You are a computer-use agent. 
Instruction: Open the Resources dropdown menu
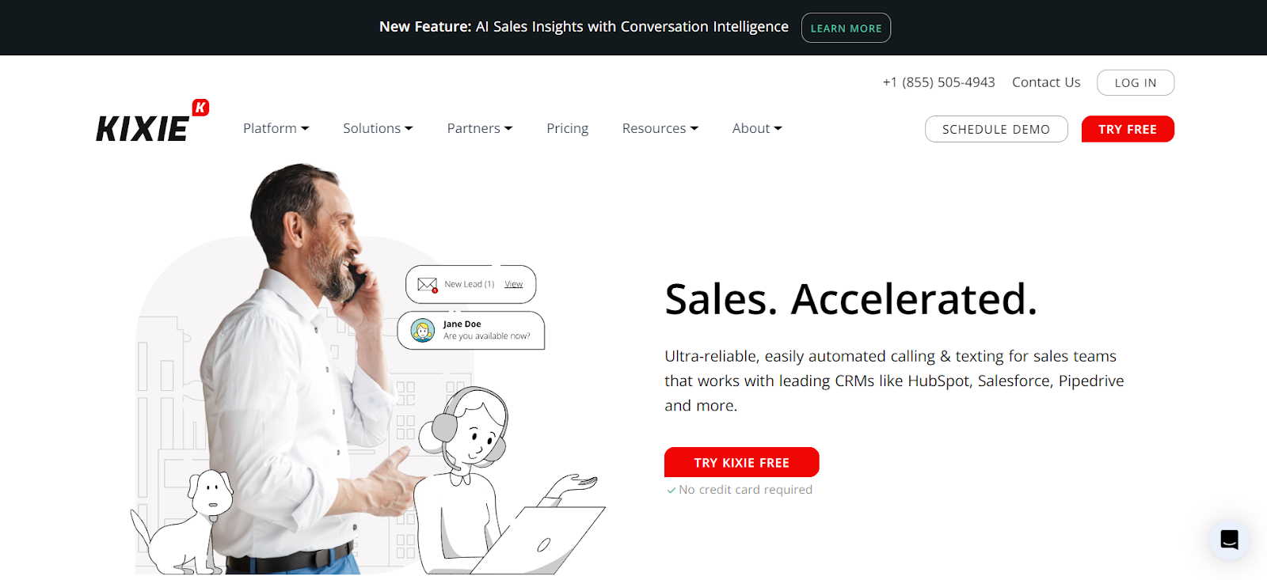pos(660,128)
